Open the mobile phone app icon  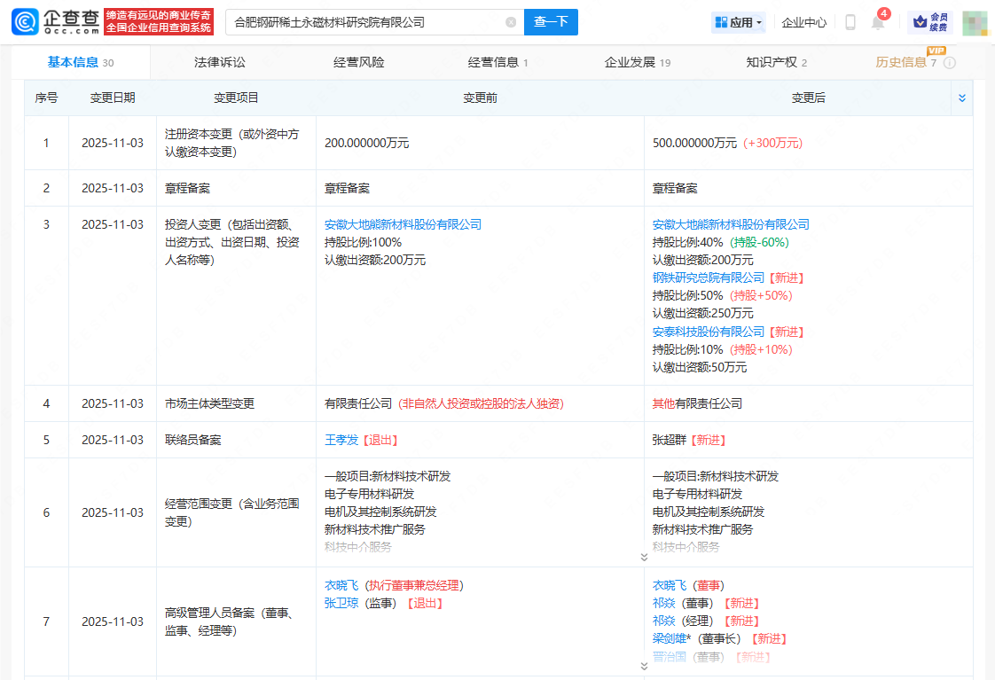[850, 22]
